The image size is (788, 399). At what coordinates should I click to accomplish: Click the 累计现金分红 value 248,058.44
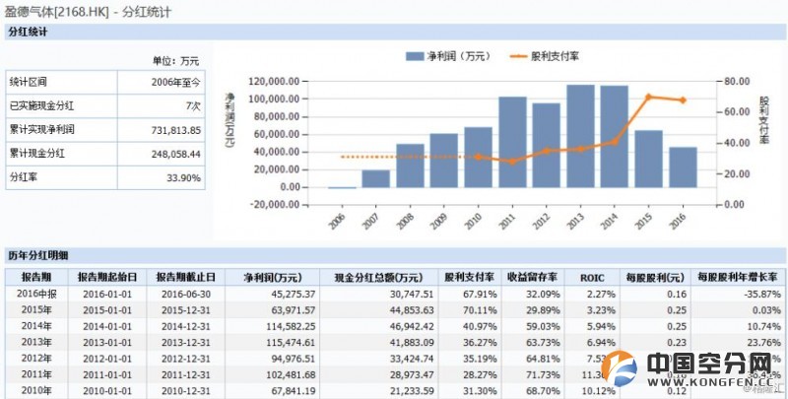pos(176,154)
